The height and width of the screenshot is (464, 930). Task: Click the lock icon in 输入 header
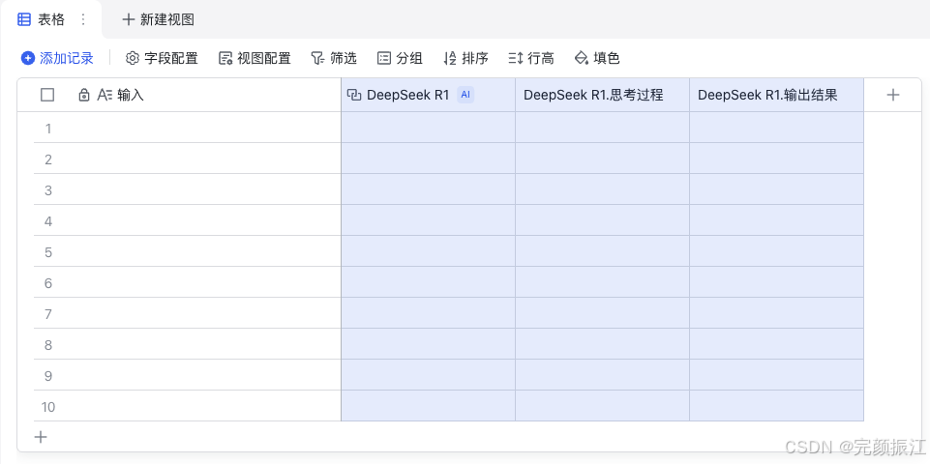(84, 95)
